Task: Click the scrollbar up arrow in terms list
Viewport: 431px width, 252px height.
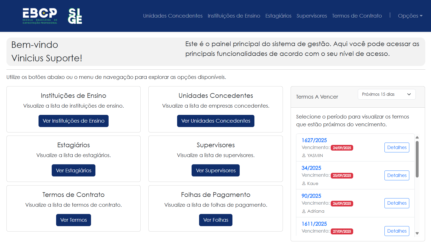Action: (417, 137)
